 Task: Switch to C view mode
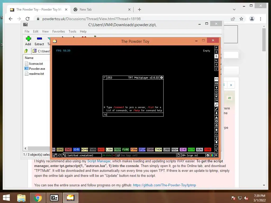pos(216,69)
